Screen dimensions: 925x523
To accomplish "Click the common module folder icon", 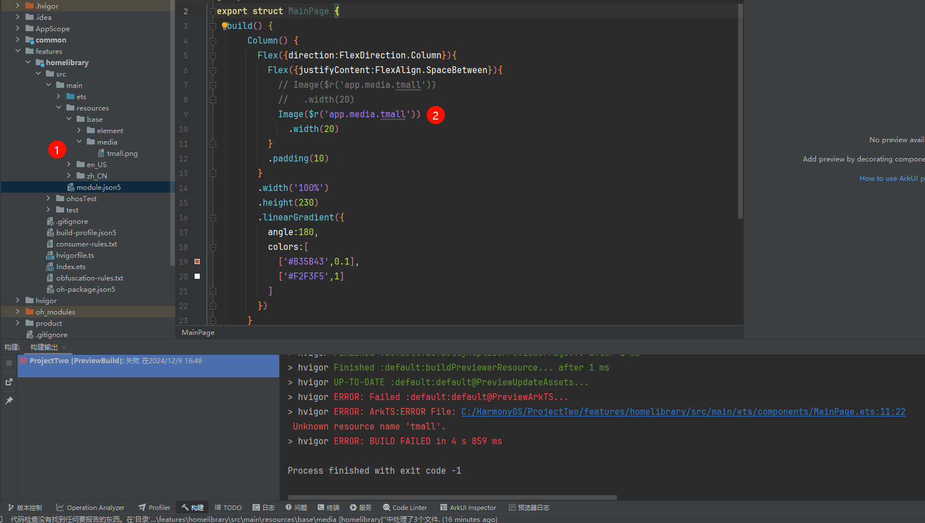I will tap(30, 40).
